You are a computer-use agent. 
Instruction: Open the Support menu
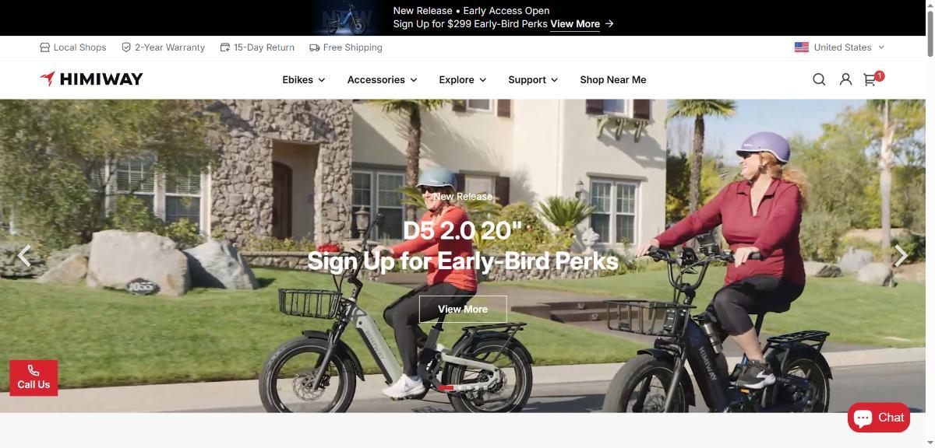(x=533, y=79)
